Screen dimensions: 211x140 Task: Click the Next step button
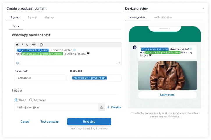(89, 122)
